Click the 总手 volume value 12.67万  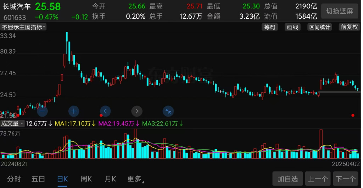click(x=191, y=16)
